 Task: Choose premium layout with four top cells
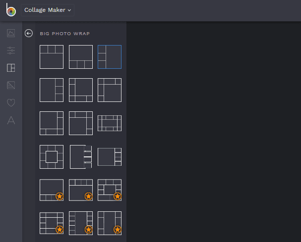pos(81,190)
